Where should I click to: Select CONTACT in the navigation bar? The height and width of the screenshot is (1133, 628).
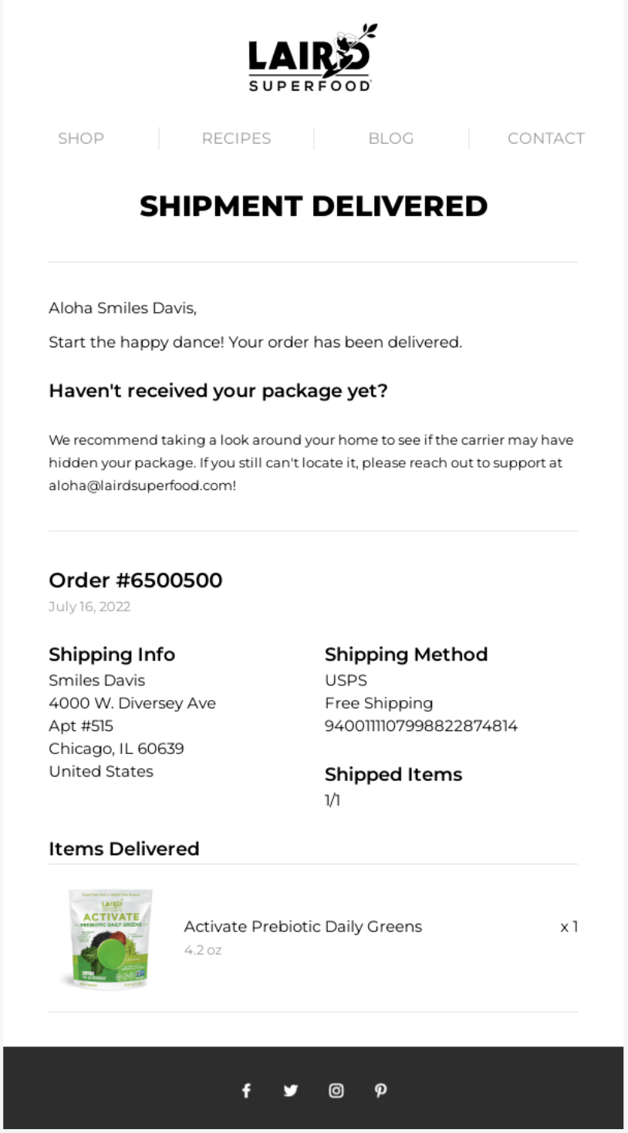[x=545, y=138]
